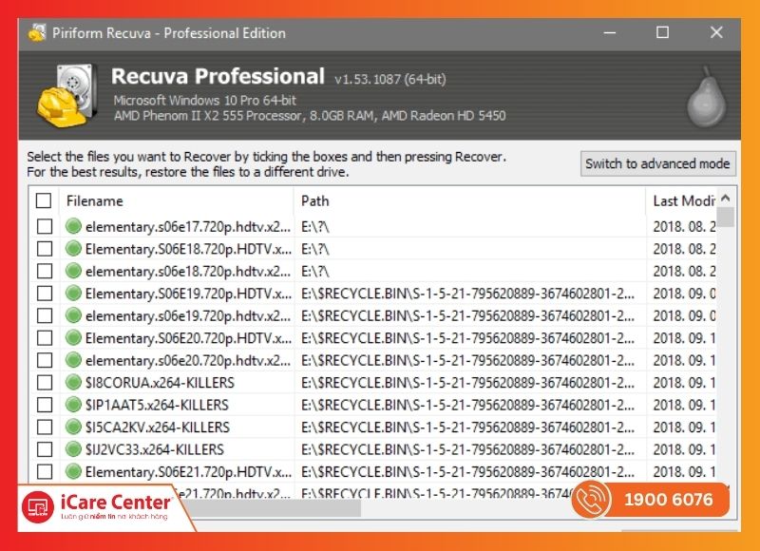Sort by Last Modified column header

click(680, 201)
